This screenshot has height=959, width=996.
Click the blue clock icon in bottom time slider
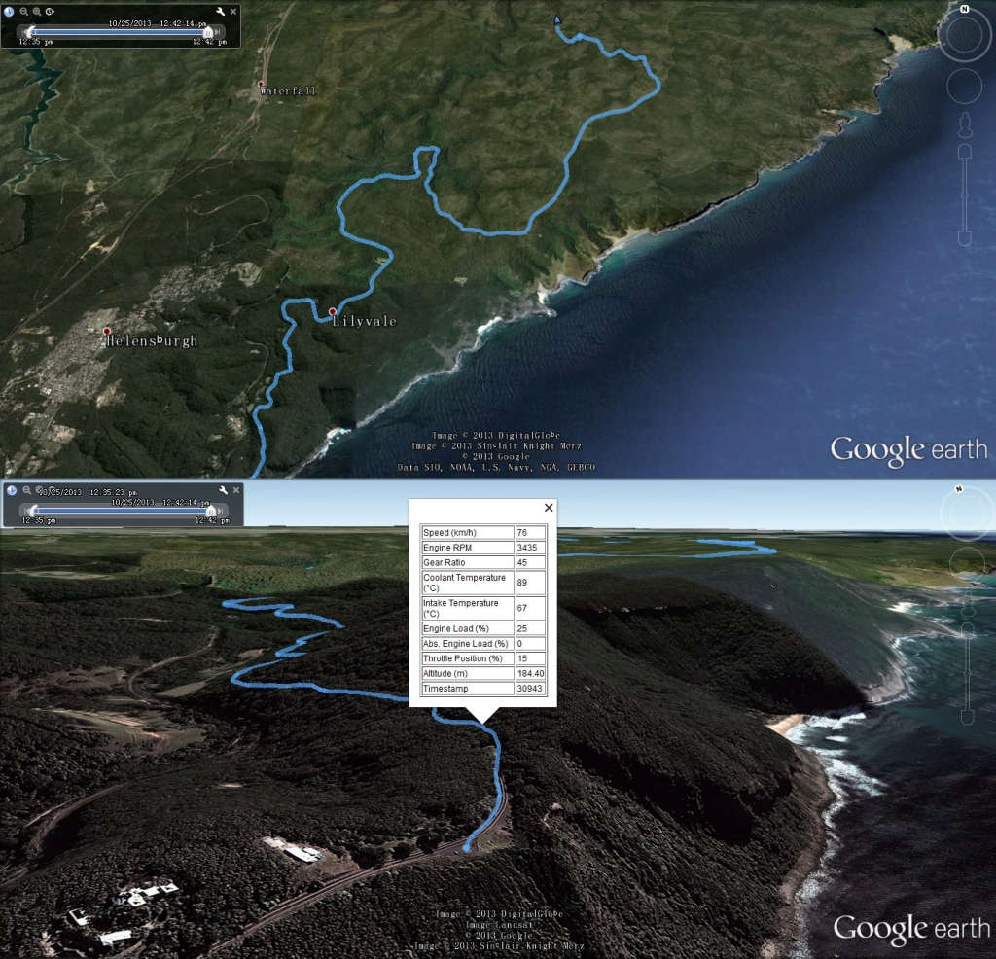pyautogui.click(x=12, y=490)
